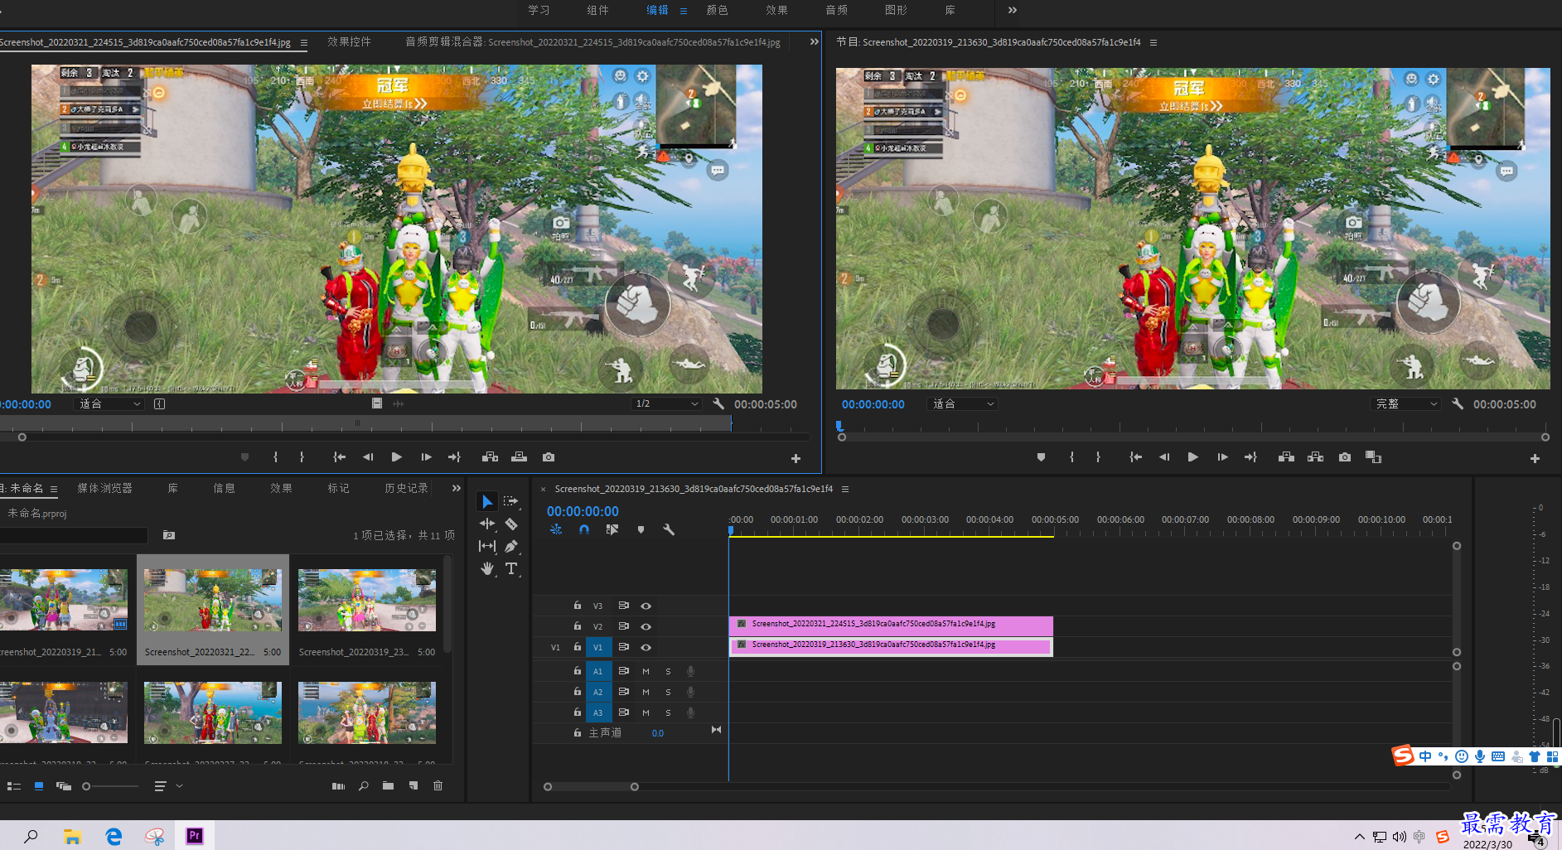1562x850 pixels.
Task: Open timeline display settings wrench
Action: (x=669, y=529)
